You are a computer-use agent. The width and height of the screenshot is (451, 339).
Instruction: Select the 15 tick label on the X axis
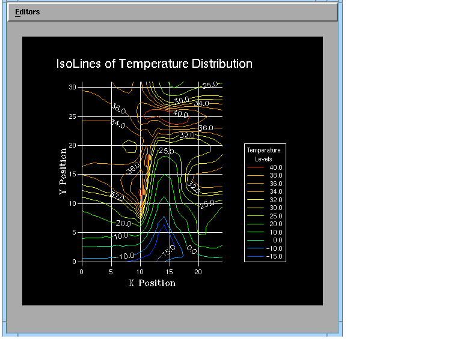pos(170,271)
